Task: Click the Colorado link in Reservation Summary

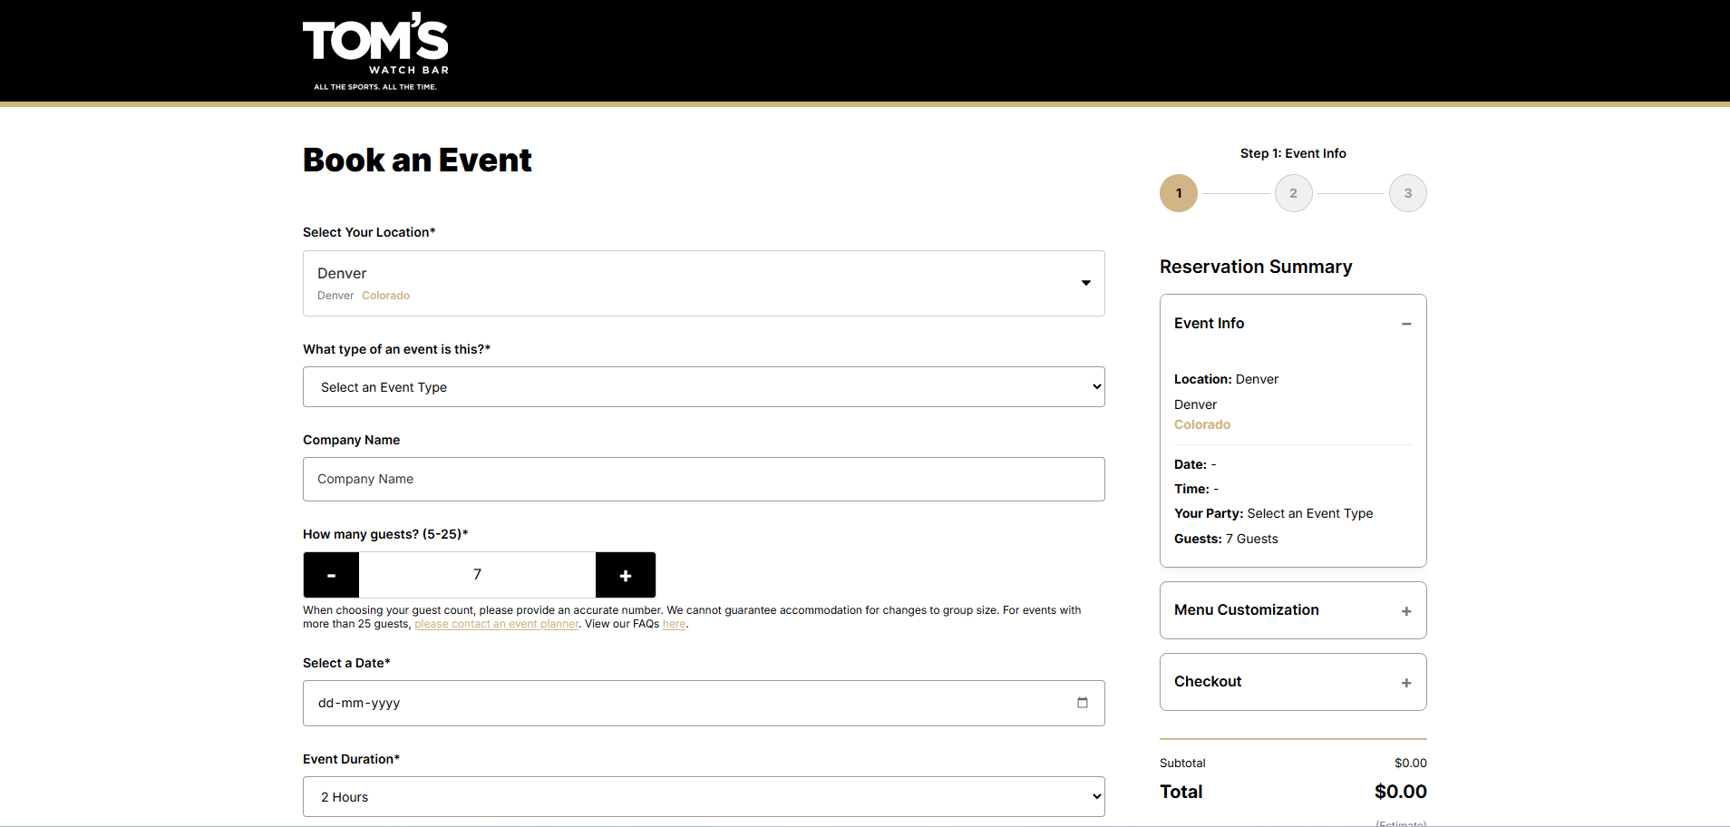Action: (x=1201, y=424)
